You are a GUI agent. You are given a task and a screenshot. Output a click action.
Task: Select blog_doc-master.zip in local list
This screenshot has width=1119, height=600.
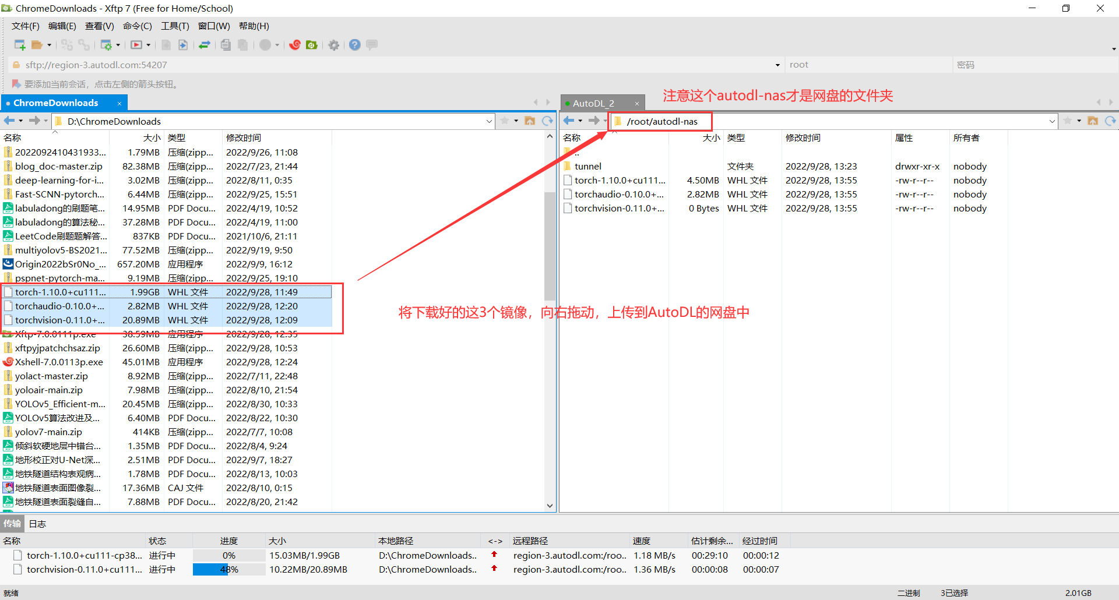tap(167, 167)
